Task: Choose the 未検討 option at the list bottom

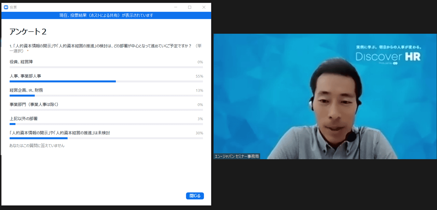Action: 60,133
